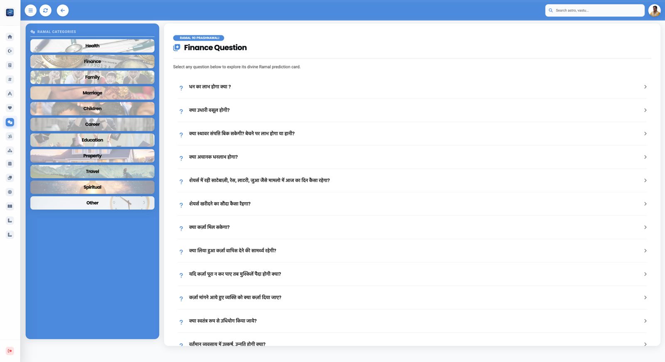Open question 'क्या अचानक धनलाभ होगा?'

(x=412, y=157)
